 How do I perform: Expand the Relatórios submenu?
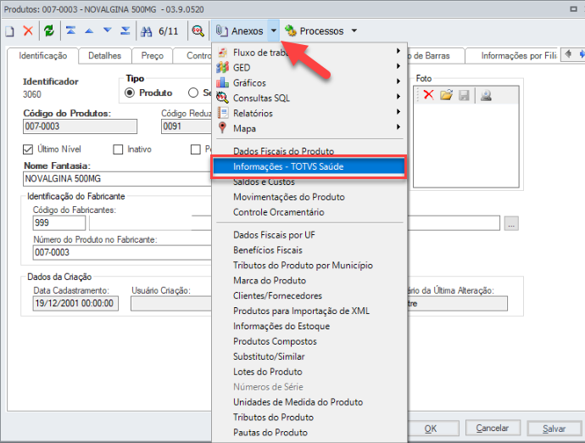309,113
